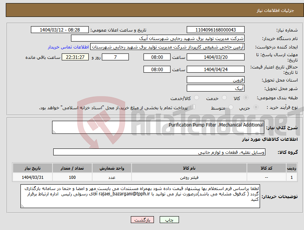The height and width of the screenshot is (230, 304).
Task: Select the جزیی purchase type radio
Action: [256, 107]
